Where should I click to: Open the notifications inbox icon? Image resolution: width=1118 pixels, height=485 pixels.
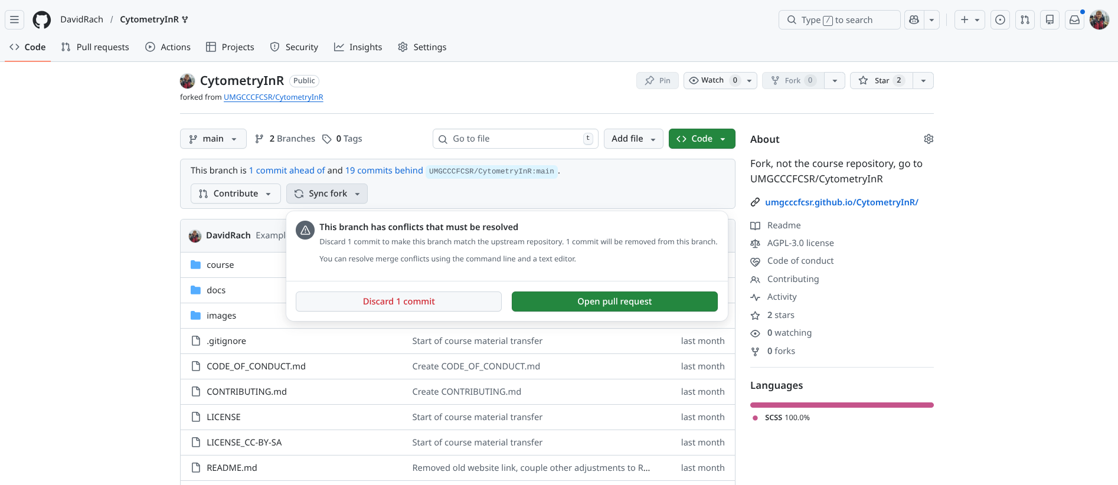[x=1074, y=20]
